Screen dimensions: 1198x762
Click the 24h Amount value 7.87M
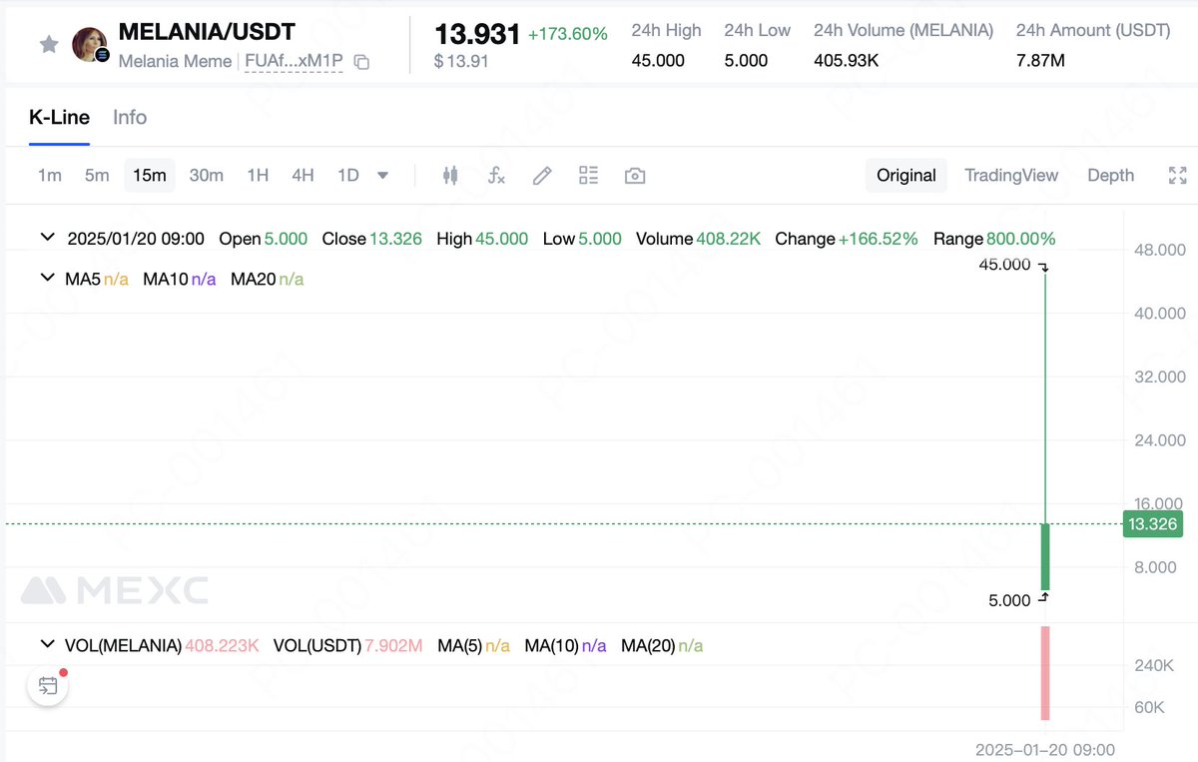pos(1040,60)
